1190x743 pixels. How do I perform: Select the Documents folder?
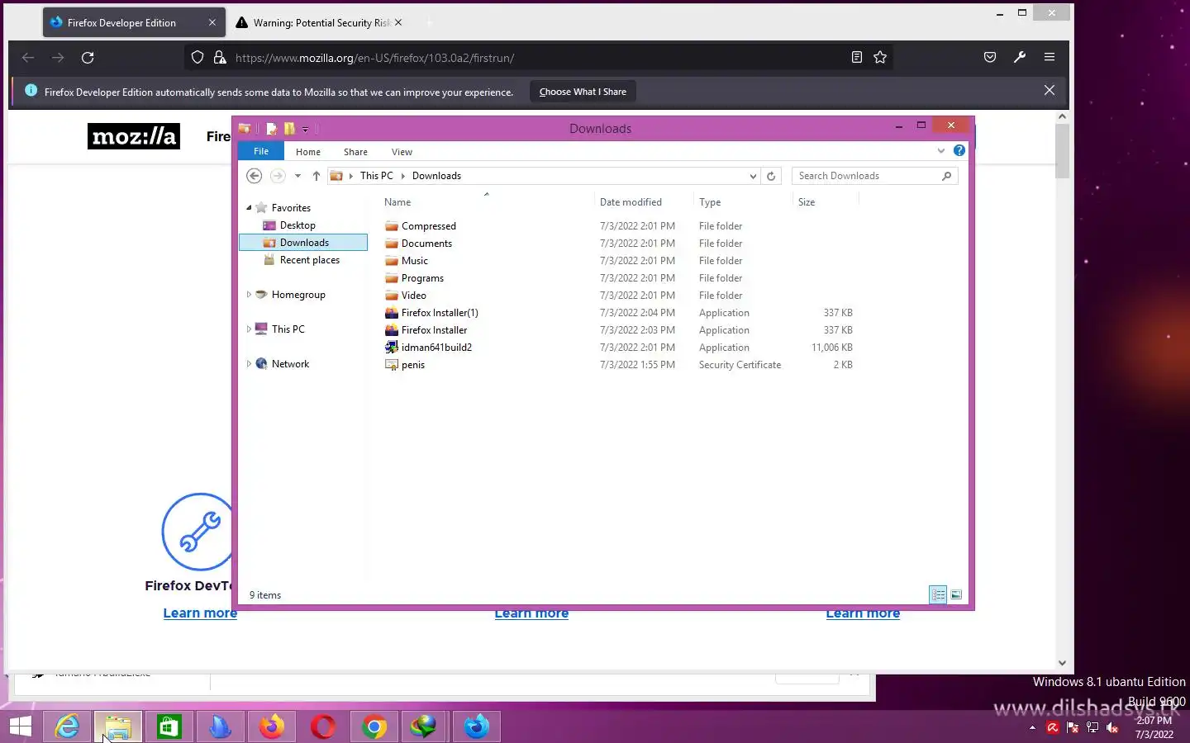point(426,244)
